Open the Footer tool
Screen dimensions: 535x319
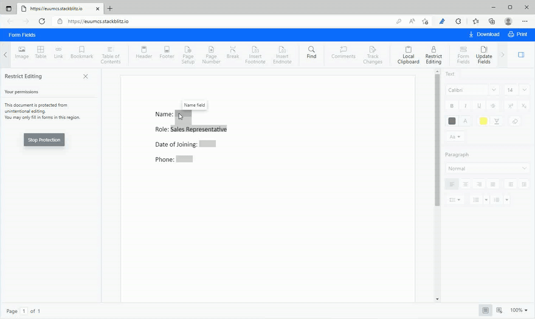point(167,53)
